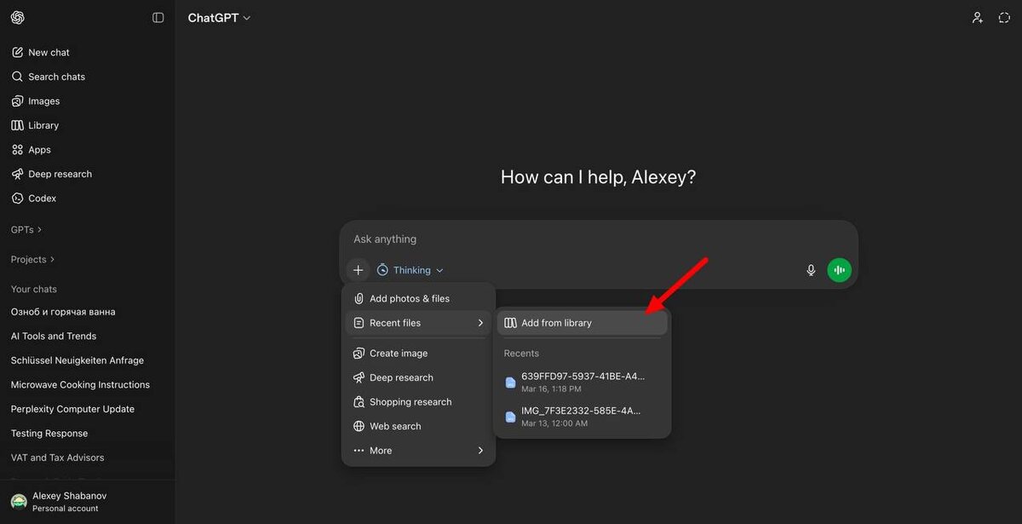The height and width of the screenshot is (524, 1022).
Task: Click file icon of 639FFD97 recent file
Action: pyautogui.click(x=510, y=383)
